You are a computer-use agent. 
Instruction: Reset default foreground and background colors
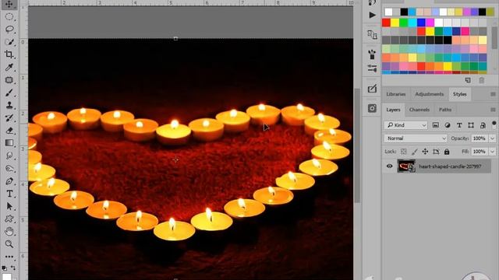(4, 268)
